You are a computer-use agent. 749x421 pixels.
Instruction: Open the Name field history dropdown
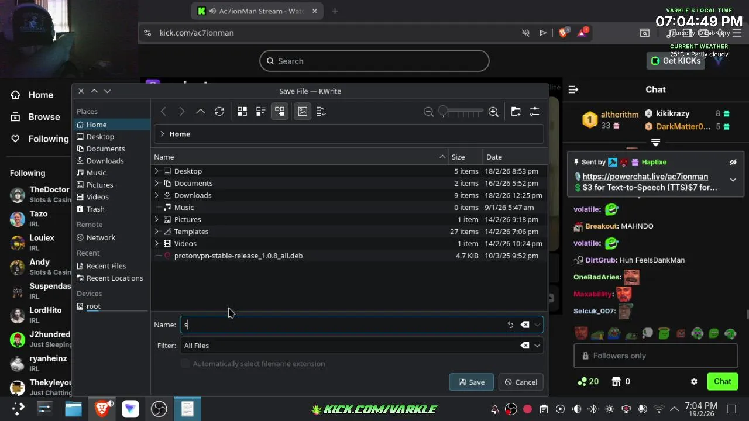pos(537,325)
